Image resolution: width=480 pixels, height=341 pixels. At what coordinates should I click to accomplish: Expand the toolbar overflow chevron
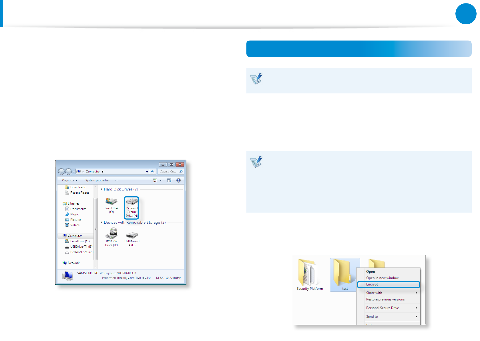116,180
